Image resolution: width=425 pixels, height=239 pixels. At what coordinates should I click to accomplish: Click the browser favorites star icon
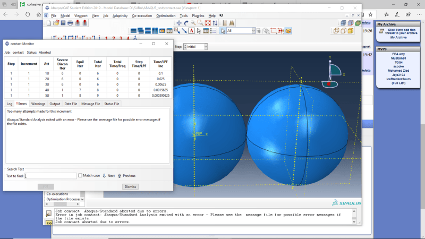pos(370,14)
